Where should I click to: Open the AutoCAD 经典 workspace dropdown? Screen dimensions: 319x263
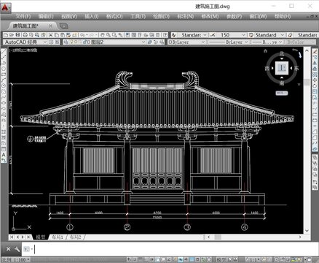45,42
